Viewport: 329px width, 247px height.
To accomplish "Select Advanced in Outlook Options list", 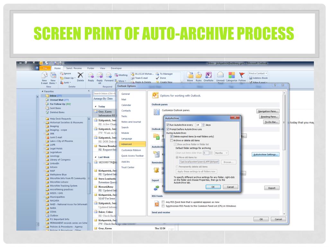I will (x=132, y=144).
